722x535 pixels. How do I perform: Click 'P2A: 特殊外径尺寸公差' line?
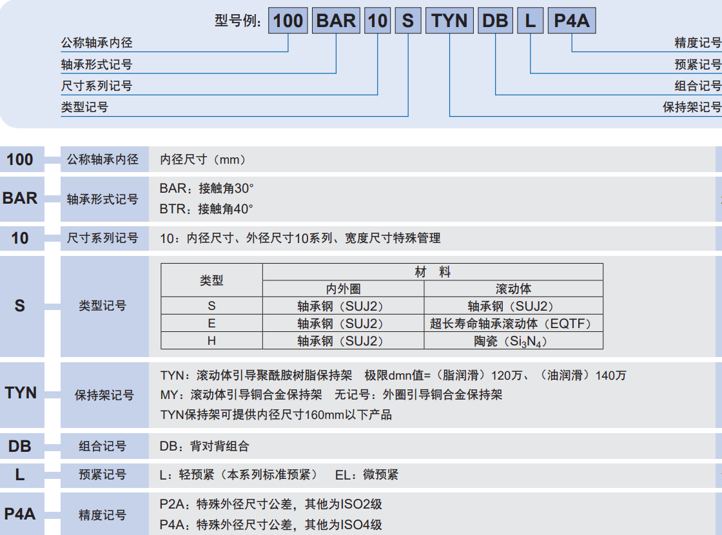tap(271, 504)
